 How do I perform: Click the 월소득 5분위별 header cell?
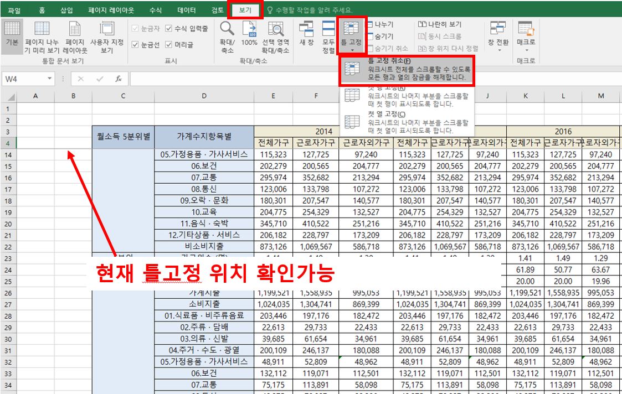124,137
